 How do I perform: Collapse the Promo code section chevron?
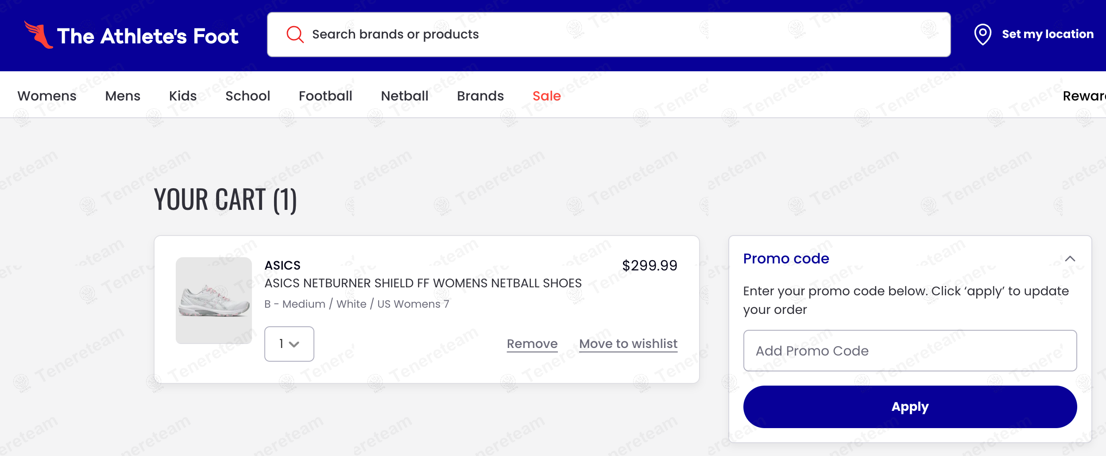[1070, 259]
